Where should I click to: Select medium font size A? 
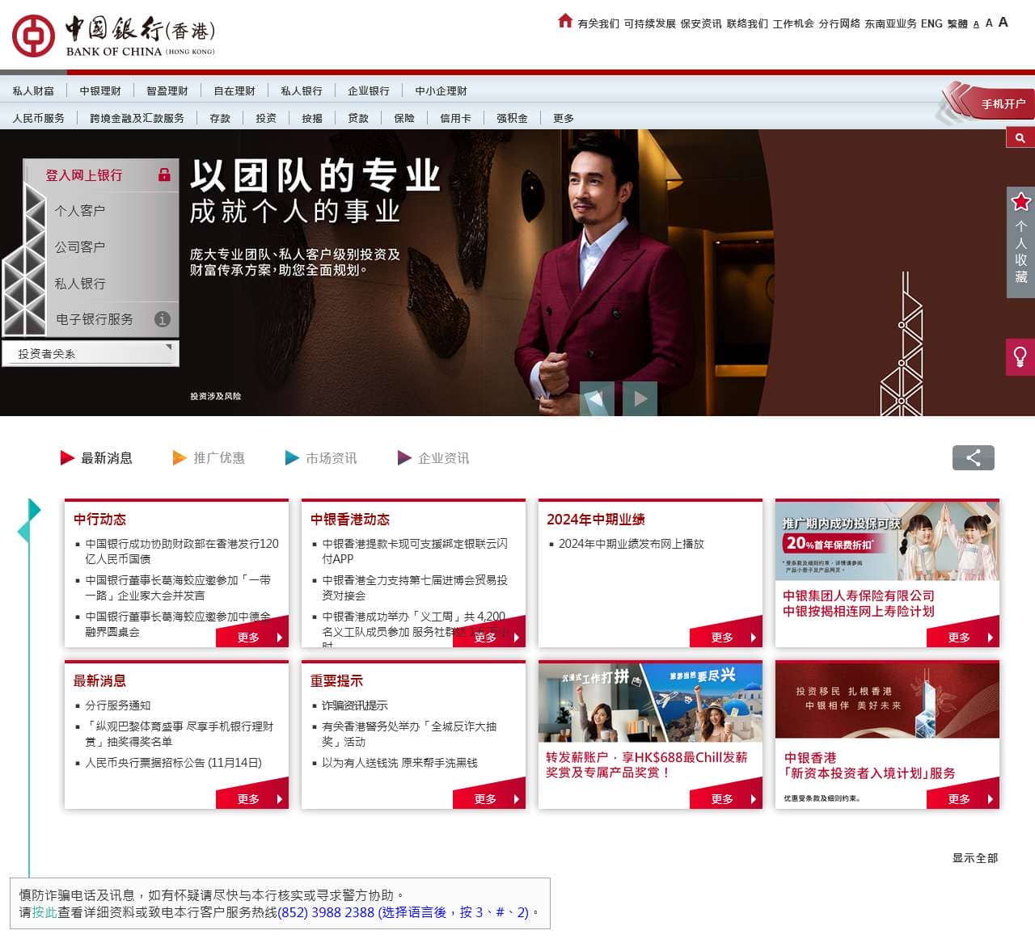coord(989,23)
